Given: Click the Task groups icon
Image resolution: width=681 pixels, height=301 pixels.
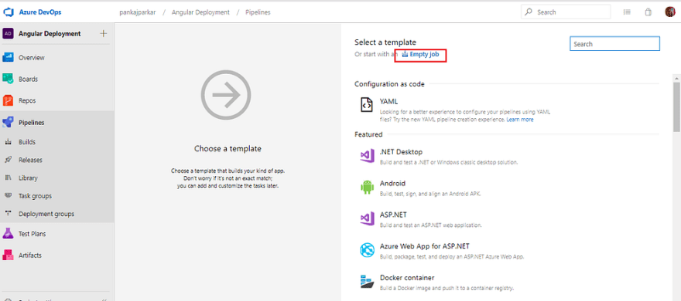Looking at the screenshot, I should tap(8, 196).
